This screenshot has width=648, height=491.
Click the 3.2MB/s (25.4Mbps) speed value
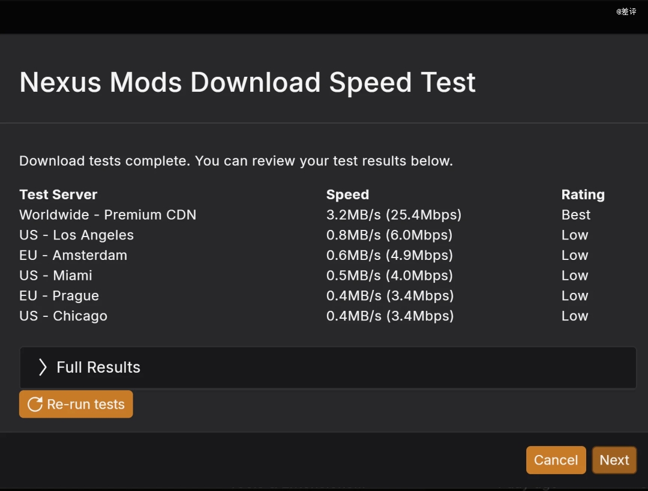(x=394, y=215)
